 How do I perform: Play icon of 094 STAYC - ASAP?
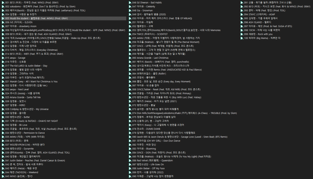coord(242,14)
